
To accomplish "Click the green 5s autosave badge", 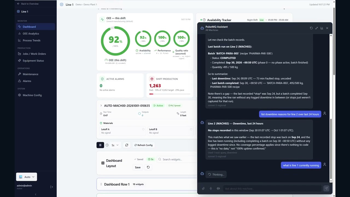I will [x=151, y=159].
